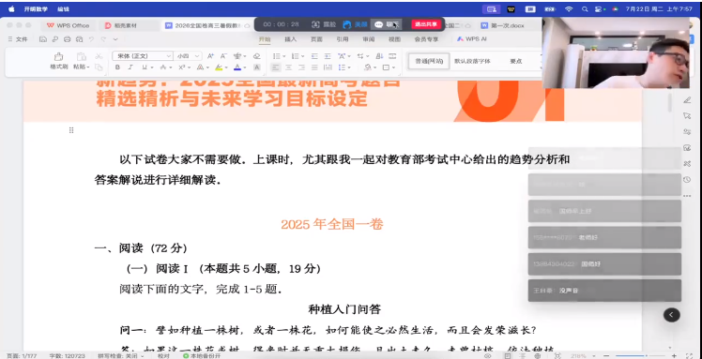702x359 pixels.
Task: Switch to the 第一次.docx document tab
Action: tap(503, 25)
